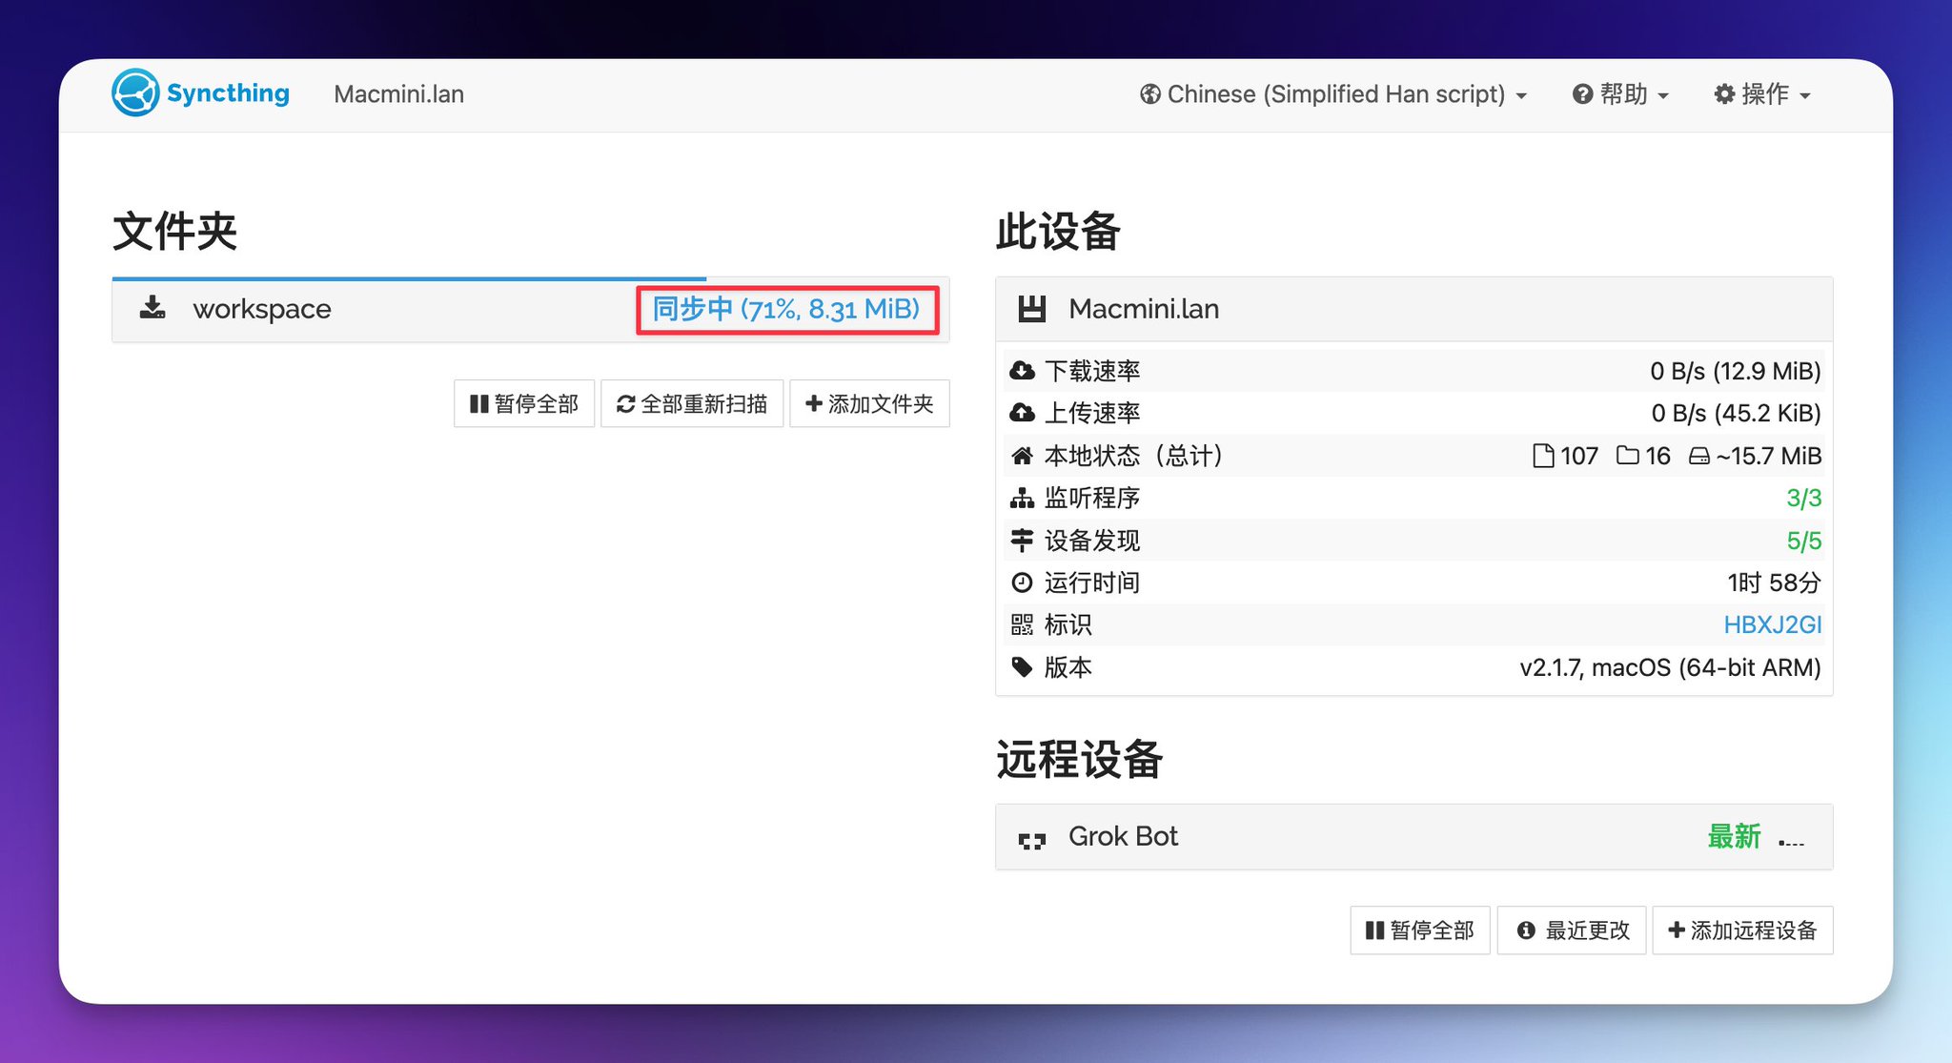Click the 5/5 discovery value

click(x=1803, y=541)
